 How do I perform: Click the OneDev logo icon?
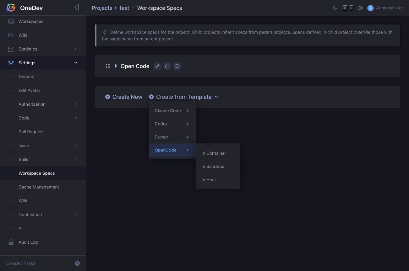pos(11,8)
